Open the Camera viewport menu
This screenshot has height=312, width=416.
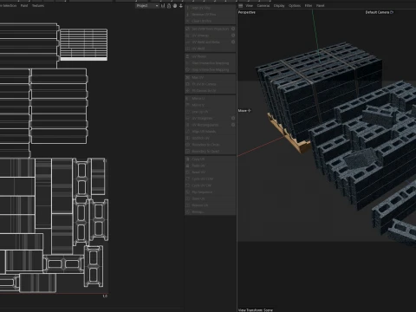[x=263, y=6]
